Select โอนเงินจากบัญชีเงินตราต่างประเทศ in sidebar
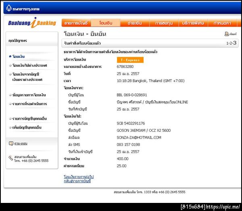This screenshot has height=211, width=242. point(27,77)
